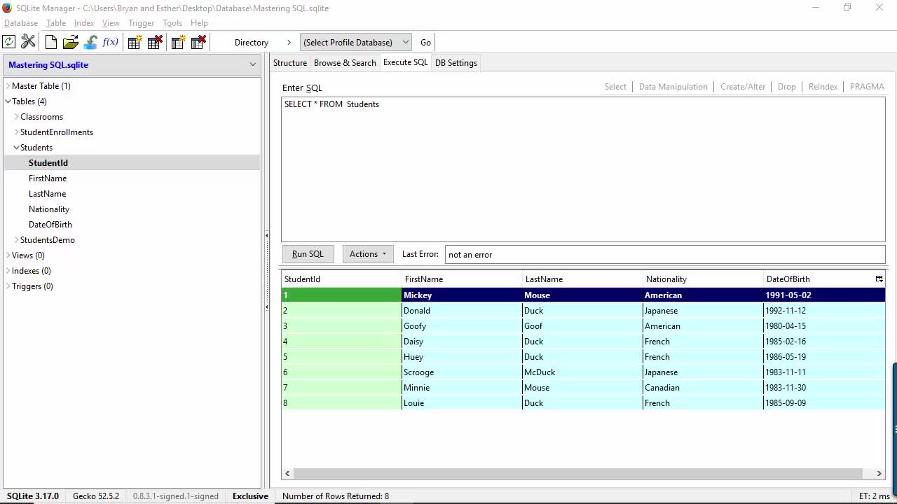The width and height of the screenshot is (897, 504).
Task: Click the Create Table toolbar icon
Action: tap(135, 42)
